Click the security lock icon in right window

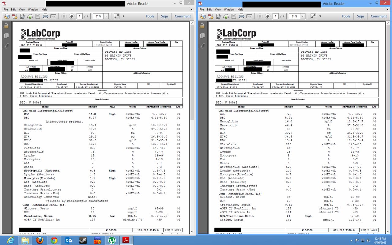click(x=202, y=26)
